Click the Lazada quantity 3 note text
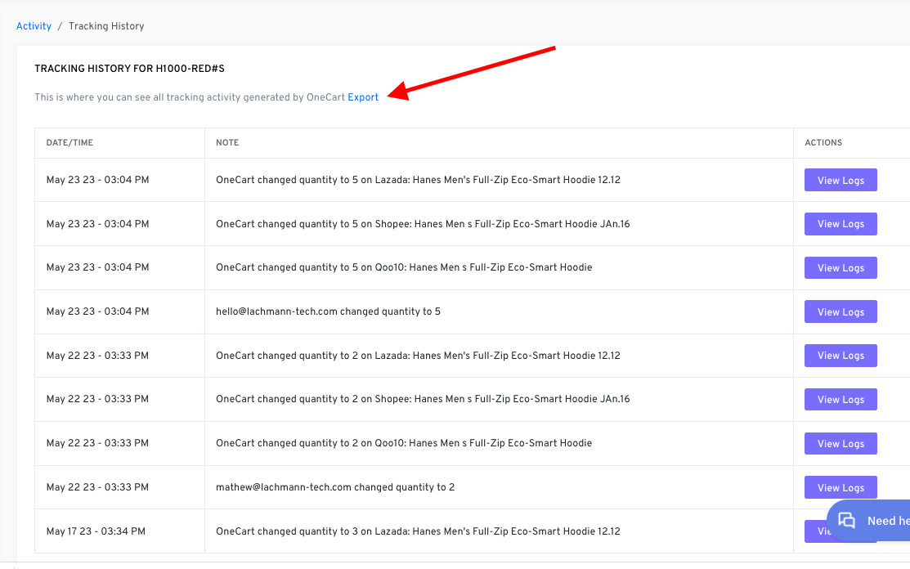The image size is (910, 569). click(x=418, y=531)
